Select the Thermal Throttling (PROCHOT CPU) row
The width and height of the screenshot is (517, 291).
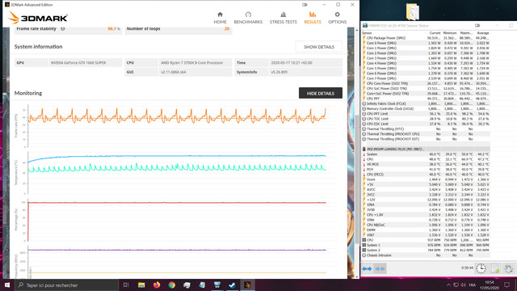coord(426,134)
